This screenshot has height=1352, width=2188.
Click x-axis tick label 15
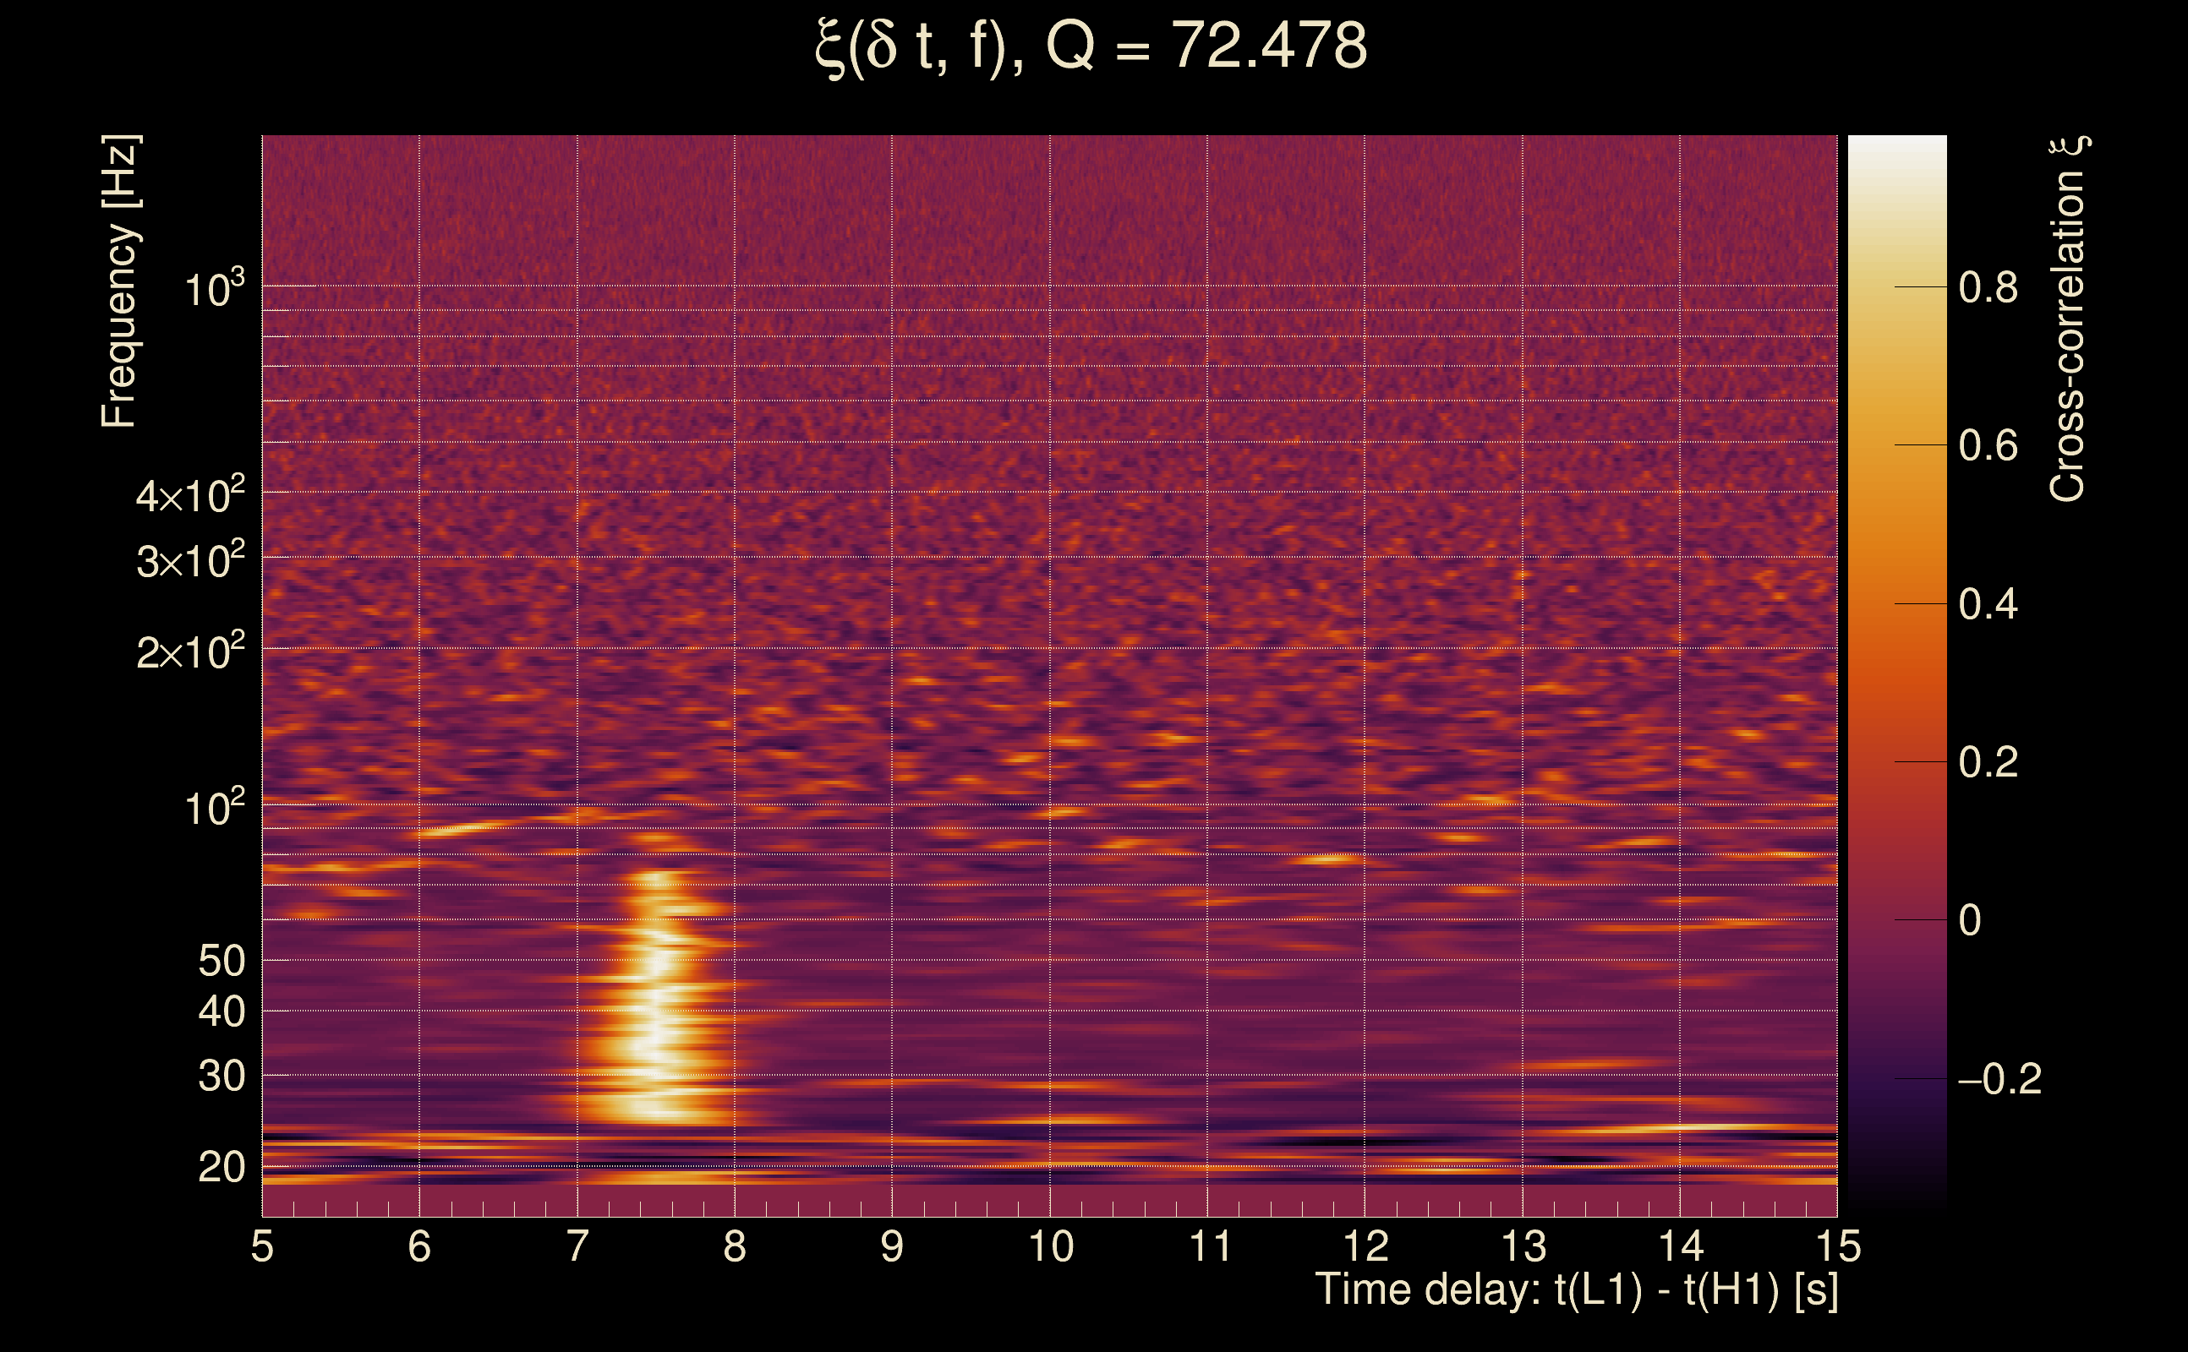pos(1837,1246)
